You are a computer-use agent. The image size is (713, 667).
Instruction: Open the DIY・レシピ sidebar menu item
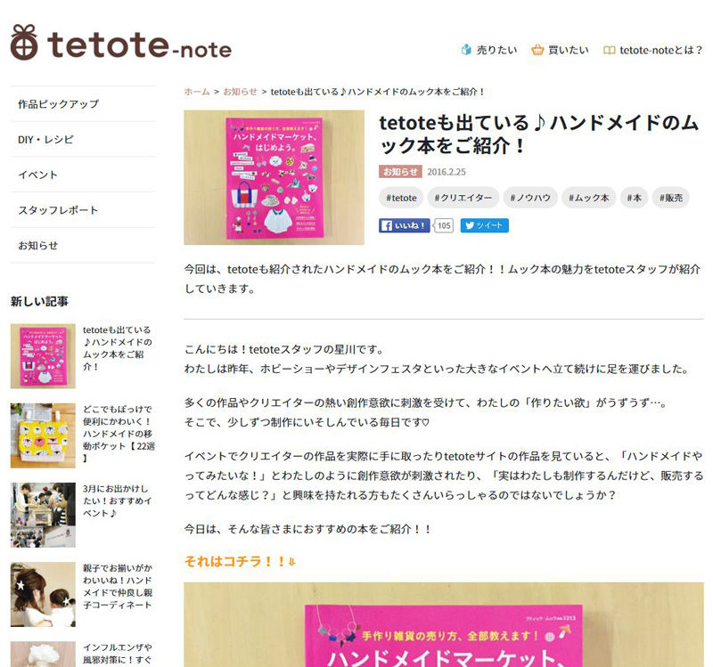(83, 140)
